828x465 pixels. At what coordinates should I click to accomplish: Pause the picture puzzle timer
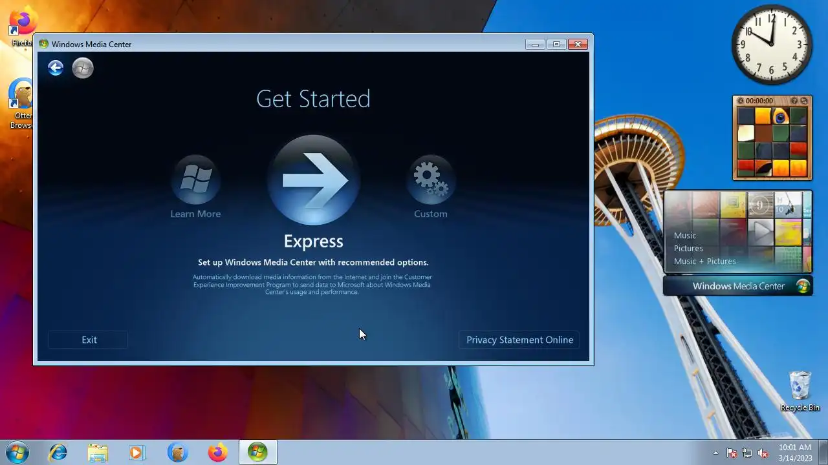(x=741, y=101)
